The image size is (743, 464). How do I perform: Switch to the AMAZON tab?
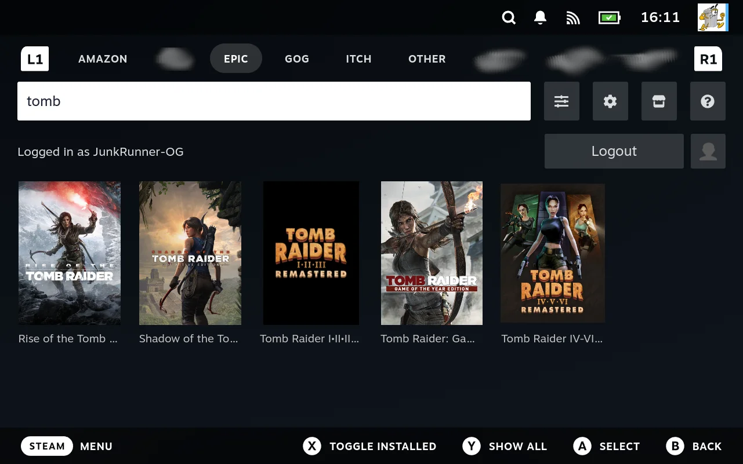[103, 59]
